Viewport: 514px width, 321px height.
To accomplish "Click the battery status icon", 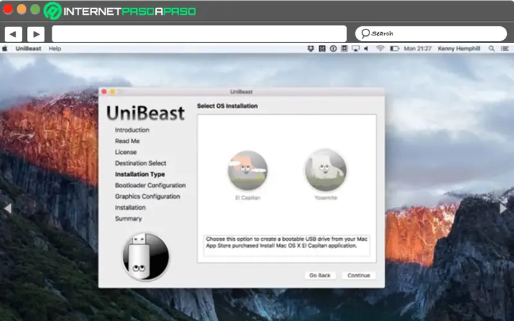I will (394, 49).
